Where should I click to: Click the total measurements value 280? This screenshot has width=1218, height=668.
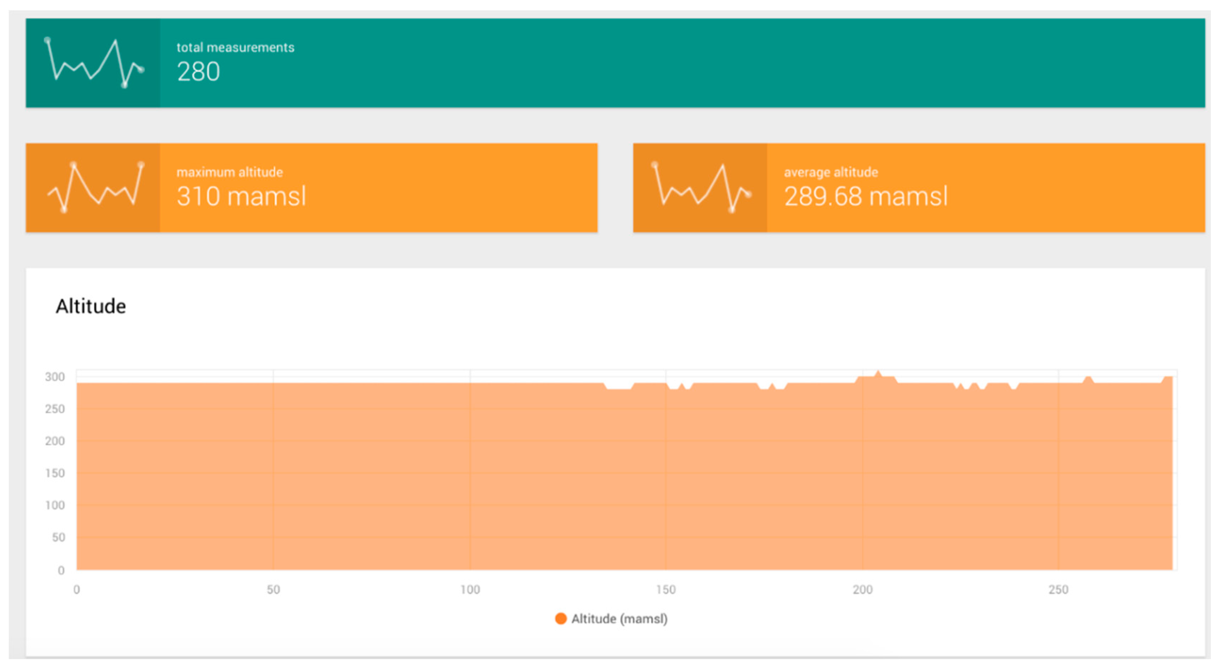pyautogui.click(x=198, y=72)
